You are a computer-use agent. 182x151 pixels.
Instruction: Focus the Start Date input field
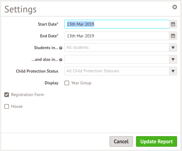(117, 24)
